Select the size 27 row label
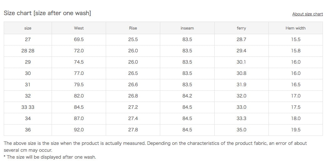This screenshot has width=327, height=164. click(28, 40)
